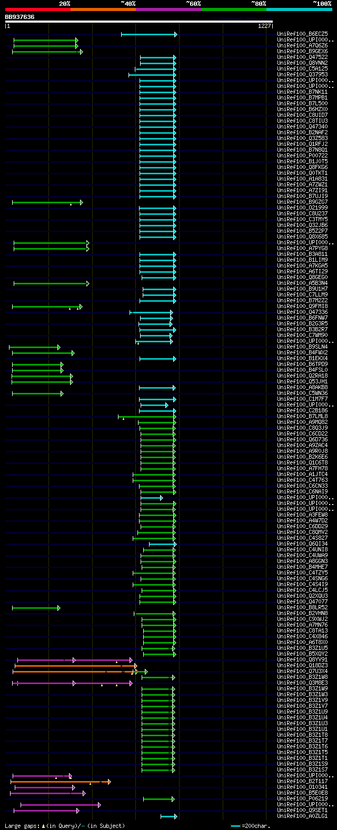Open hit UniRef100_B9GZG7

pyautogui.click(x=302, y=202)
